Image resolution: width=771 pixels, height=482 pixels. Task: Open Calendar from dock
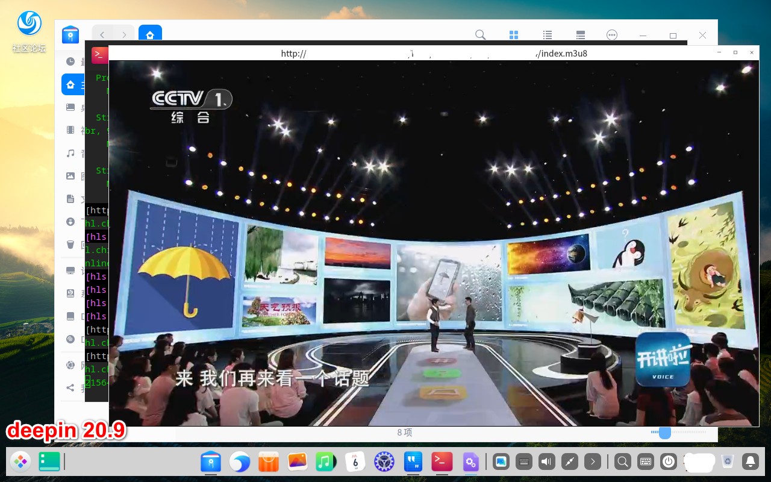[x=355, y=462]
